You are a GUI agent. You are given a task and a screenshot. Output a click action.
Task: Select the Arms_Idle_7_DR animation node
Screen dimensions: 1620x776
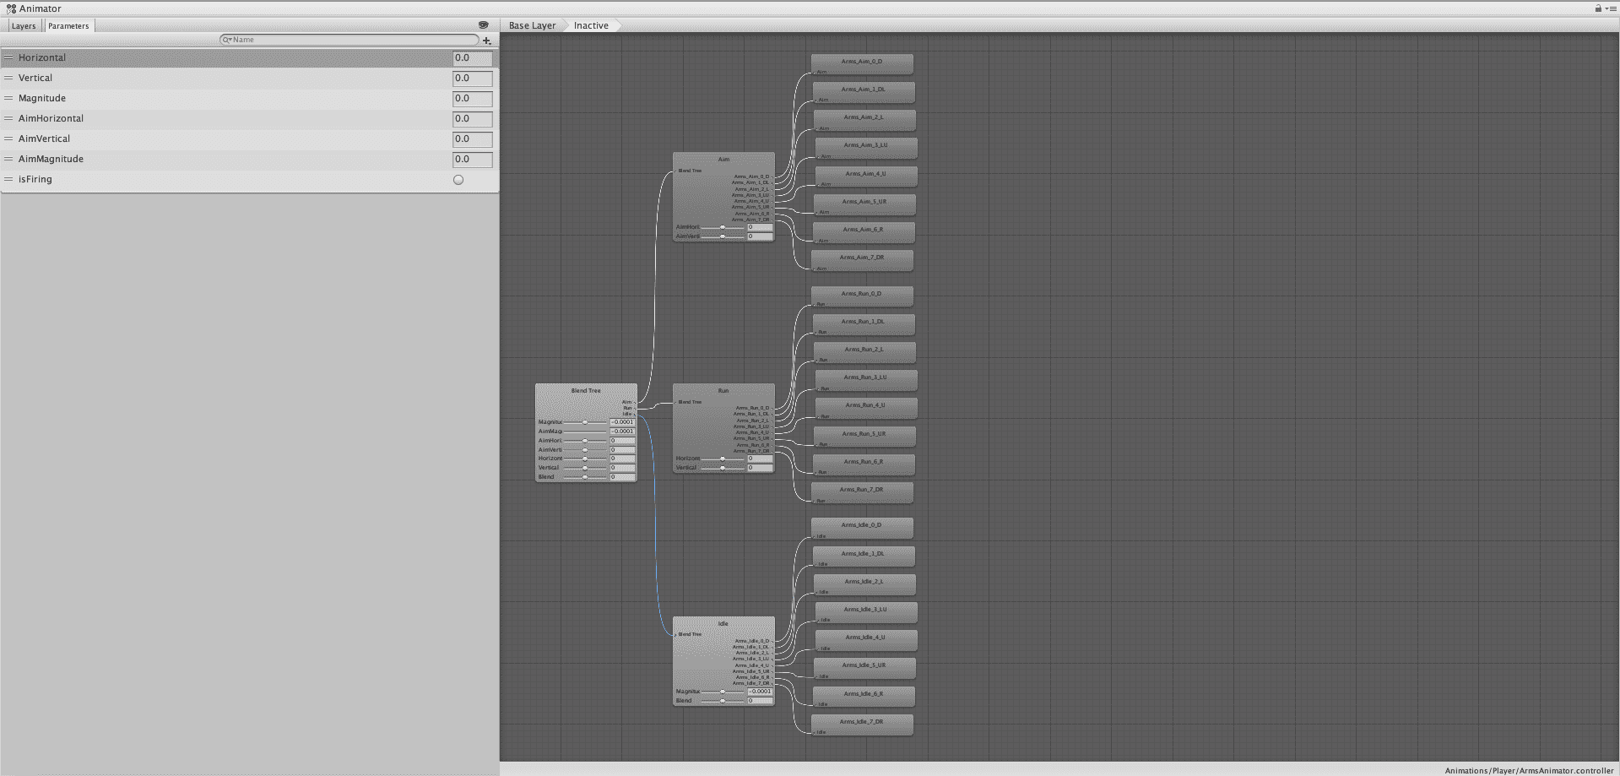(x=861, y=724)
